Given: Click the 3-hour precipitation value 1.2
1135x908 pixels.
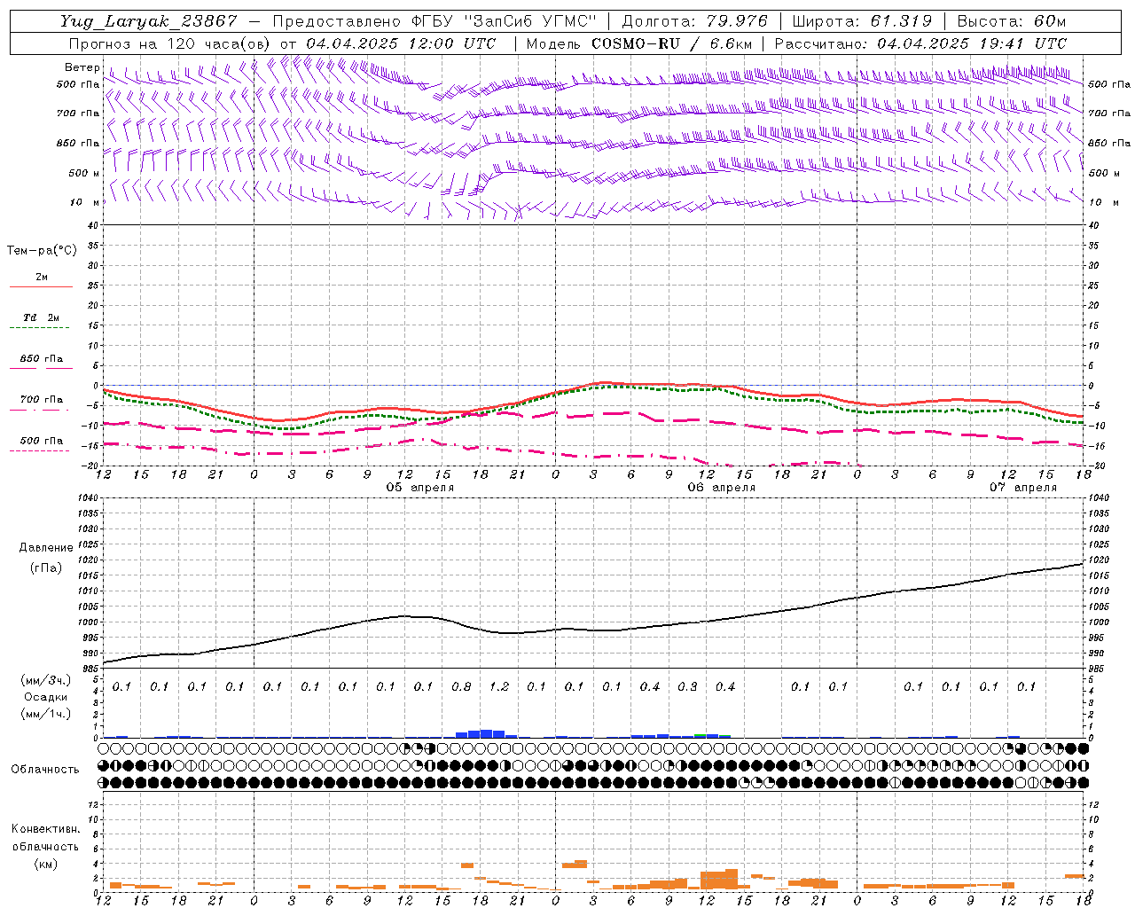Looking at the screenshot, I should click(x=499, y=686).
